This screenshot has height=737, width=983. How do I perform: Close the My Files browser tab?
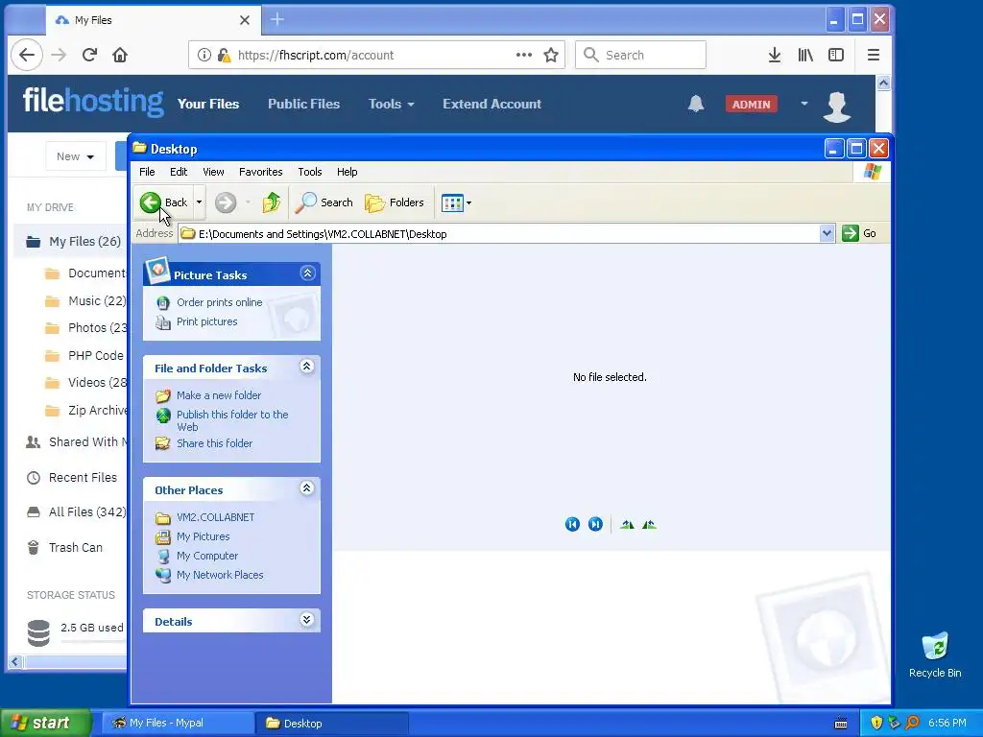[x=245, y=20]
